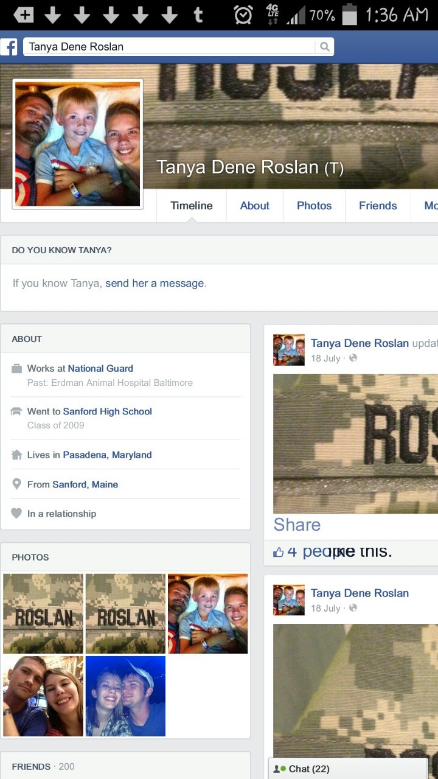Open poster name on first 18 July post

(x=360, y=343)
